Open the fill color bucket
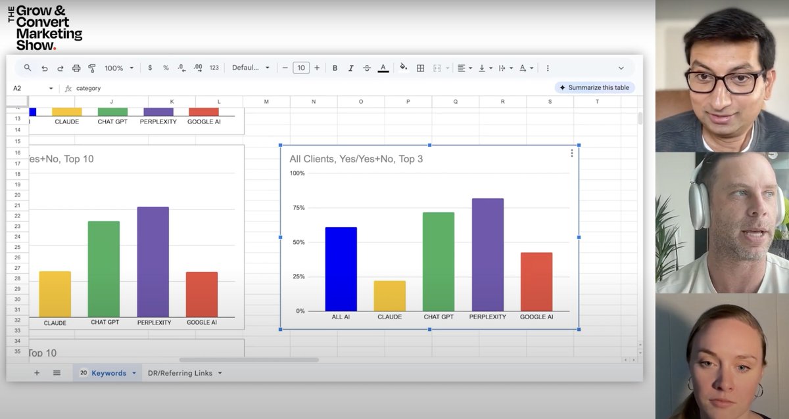 tap(404, 68)
